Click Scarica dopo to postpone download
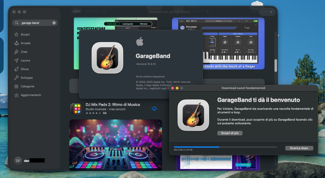This screenshot has width=325, height=178. point(299,148)
